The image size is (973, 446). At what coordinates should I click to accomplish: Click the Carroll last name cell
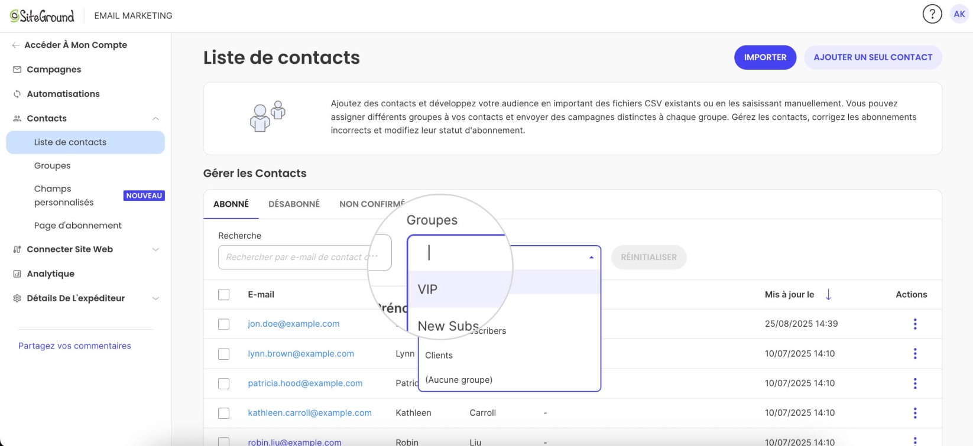(482, 413)
